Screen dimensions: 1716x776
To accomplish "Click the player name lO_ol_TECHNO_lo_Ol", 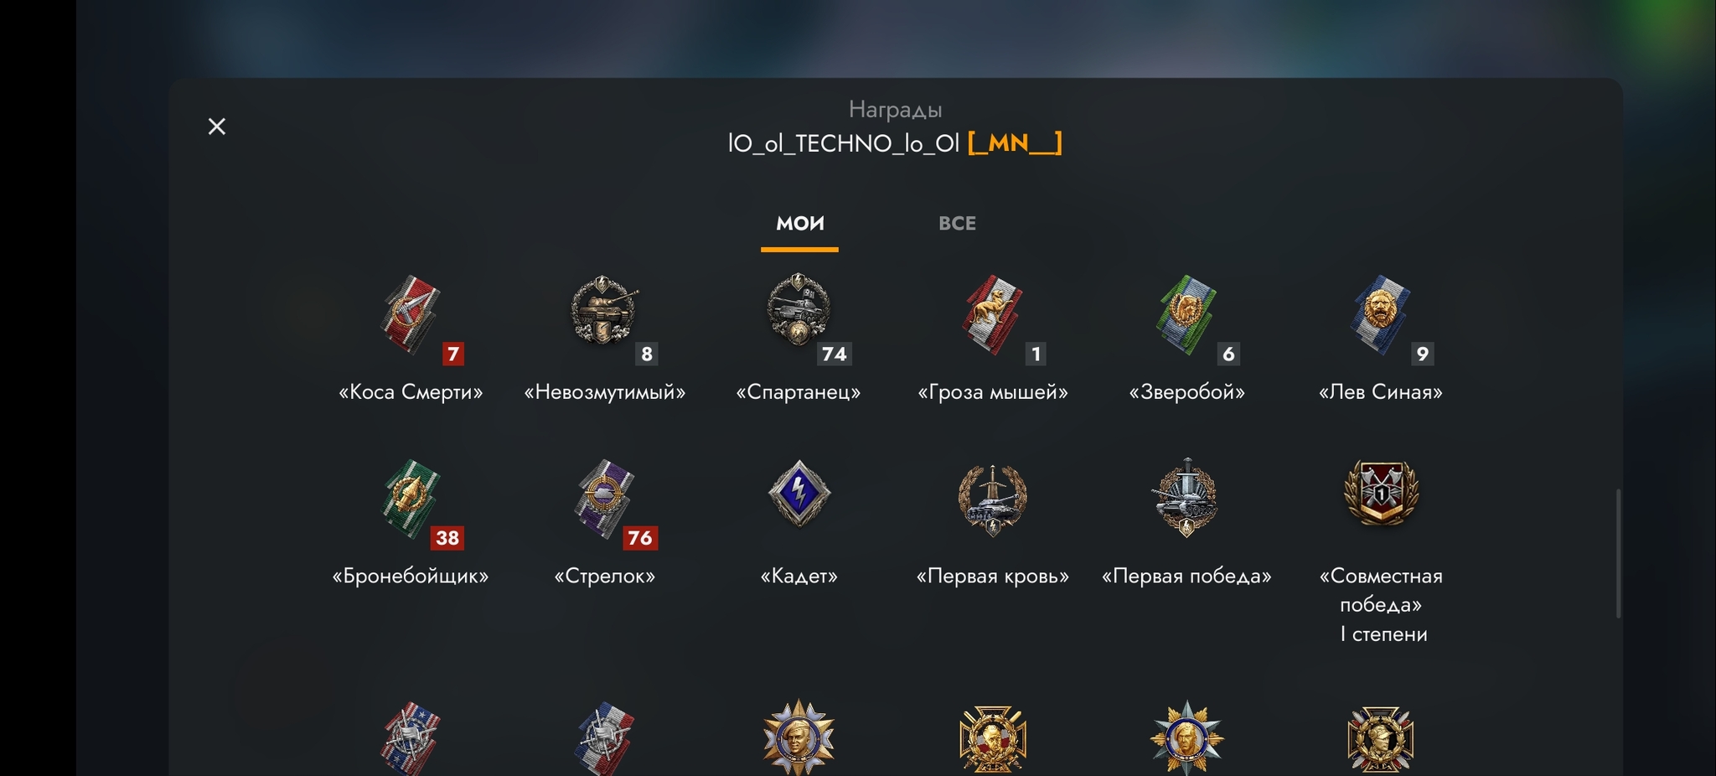I will pos(843,143).
